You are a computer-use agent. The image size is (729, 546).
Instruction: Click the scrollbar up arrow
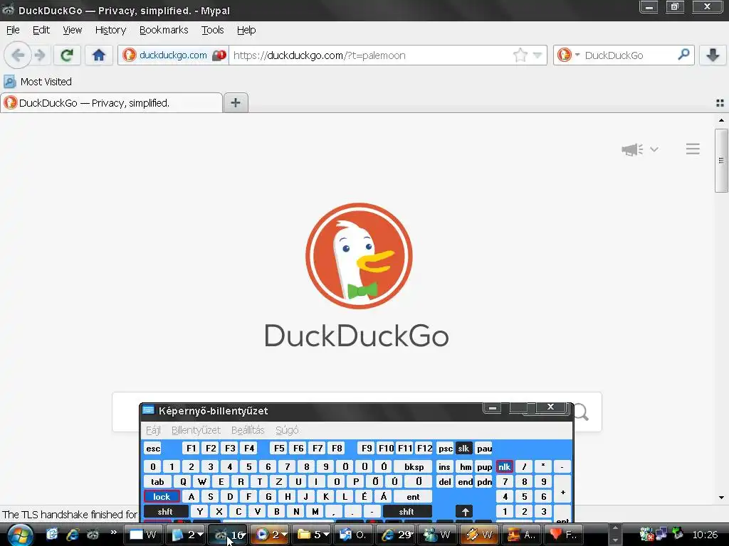click(x=721, y=120)
